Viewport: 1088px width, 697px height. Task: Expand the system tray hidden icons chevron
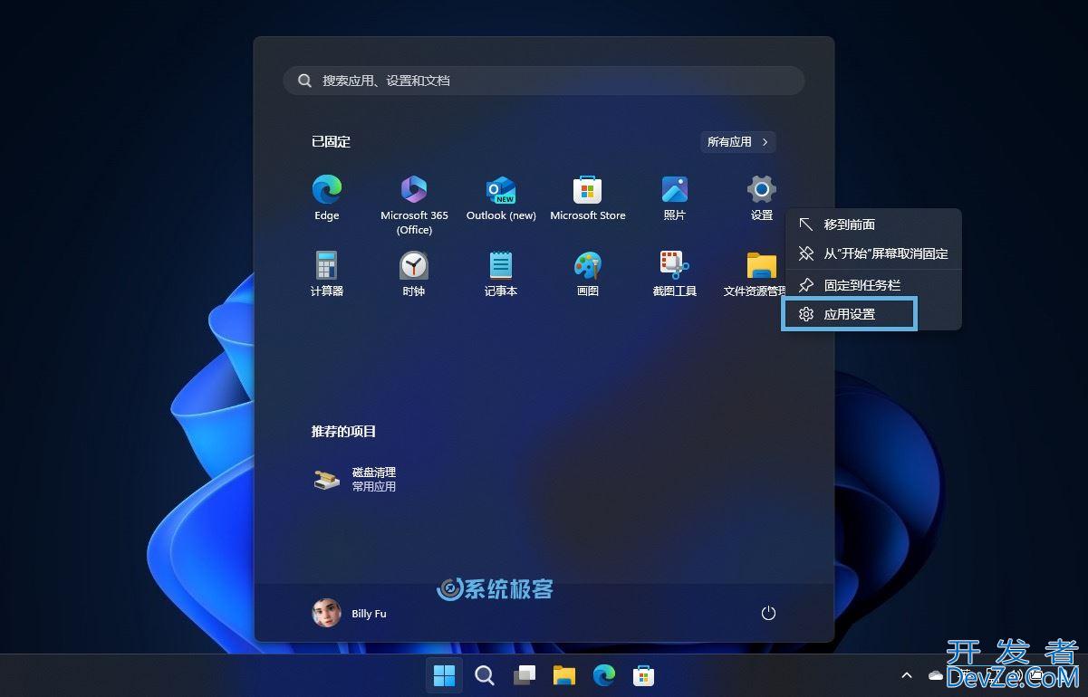coord(906,675)
